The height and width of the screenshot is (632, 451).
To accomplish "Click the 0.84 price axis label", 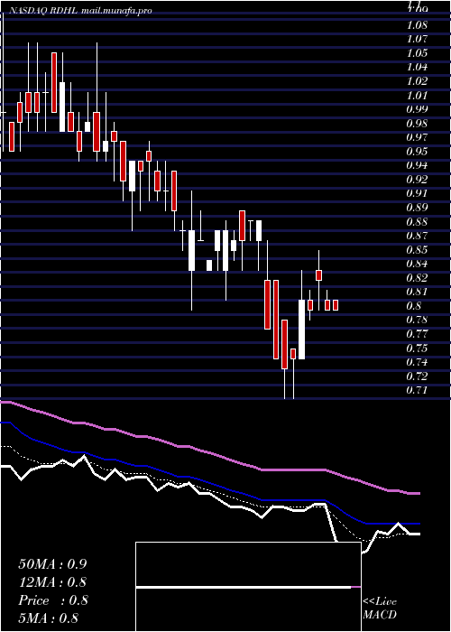I will click(x=417, y=264).
